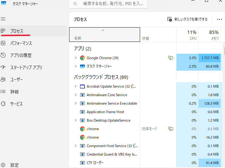Screen dimensions: 225x168
Task: Expand the タスク マネージャー process group
Action: [x=76, y=66]
